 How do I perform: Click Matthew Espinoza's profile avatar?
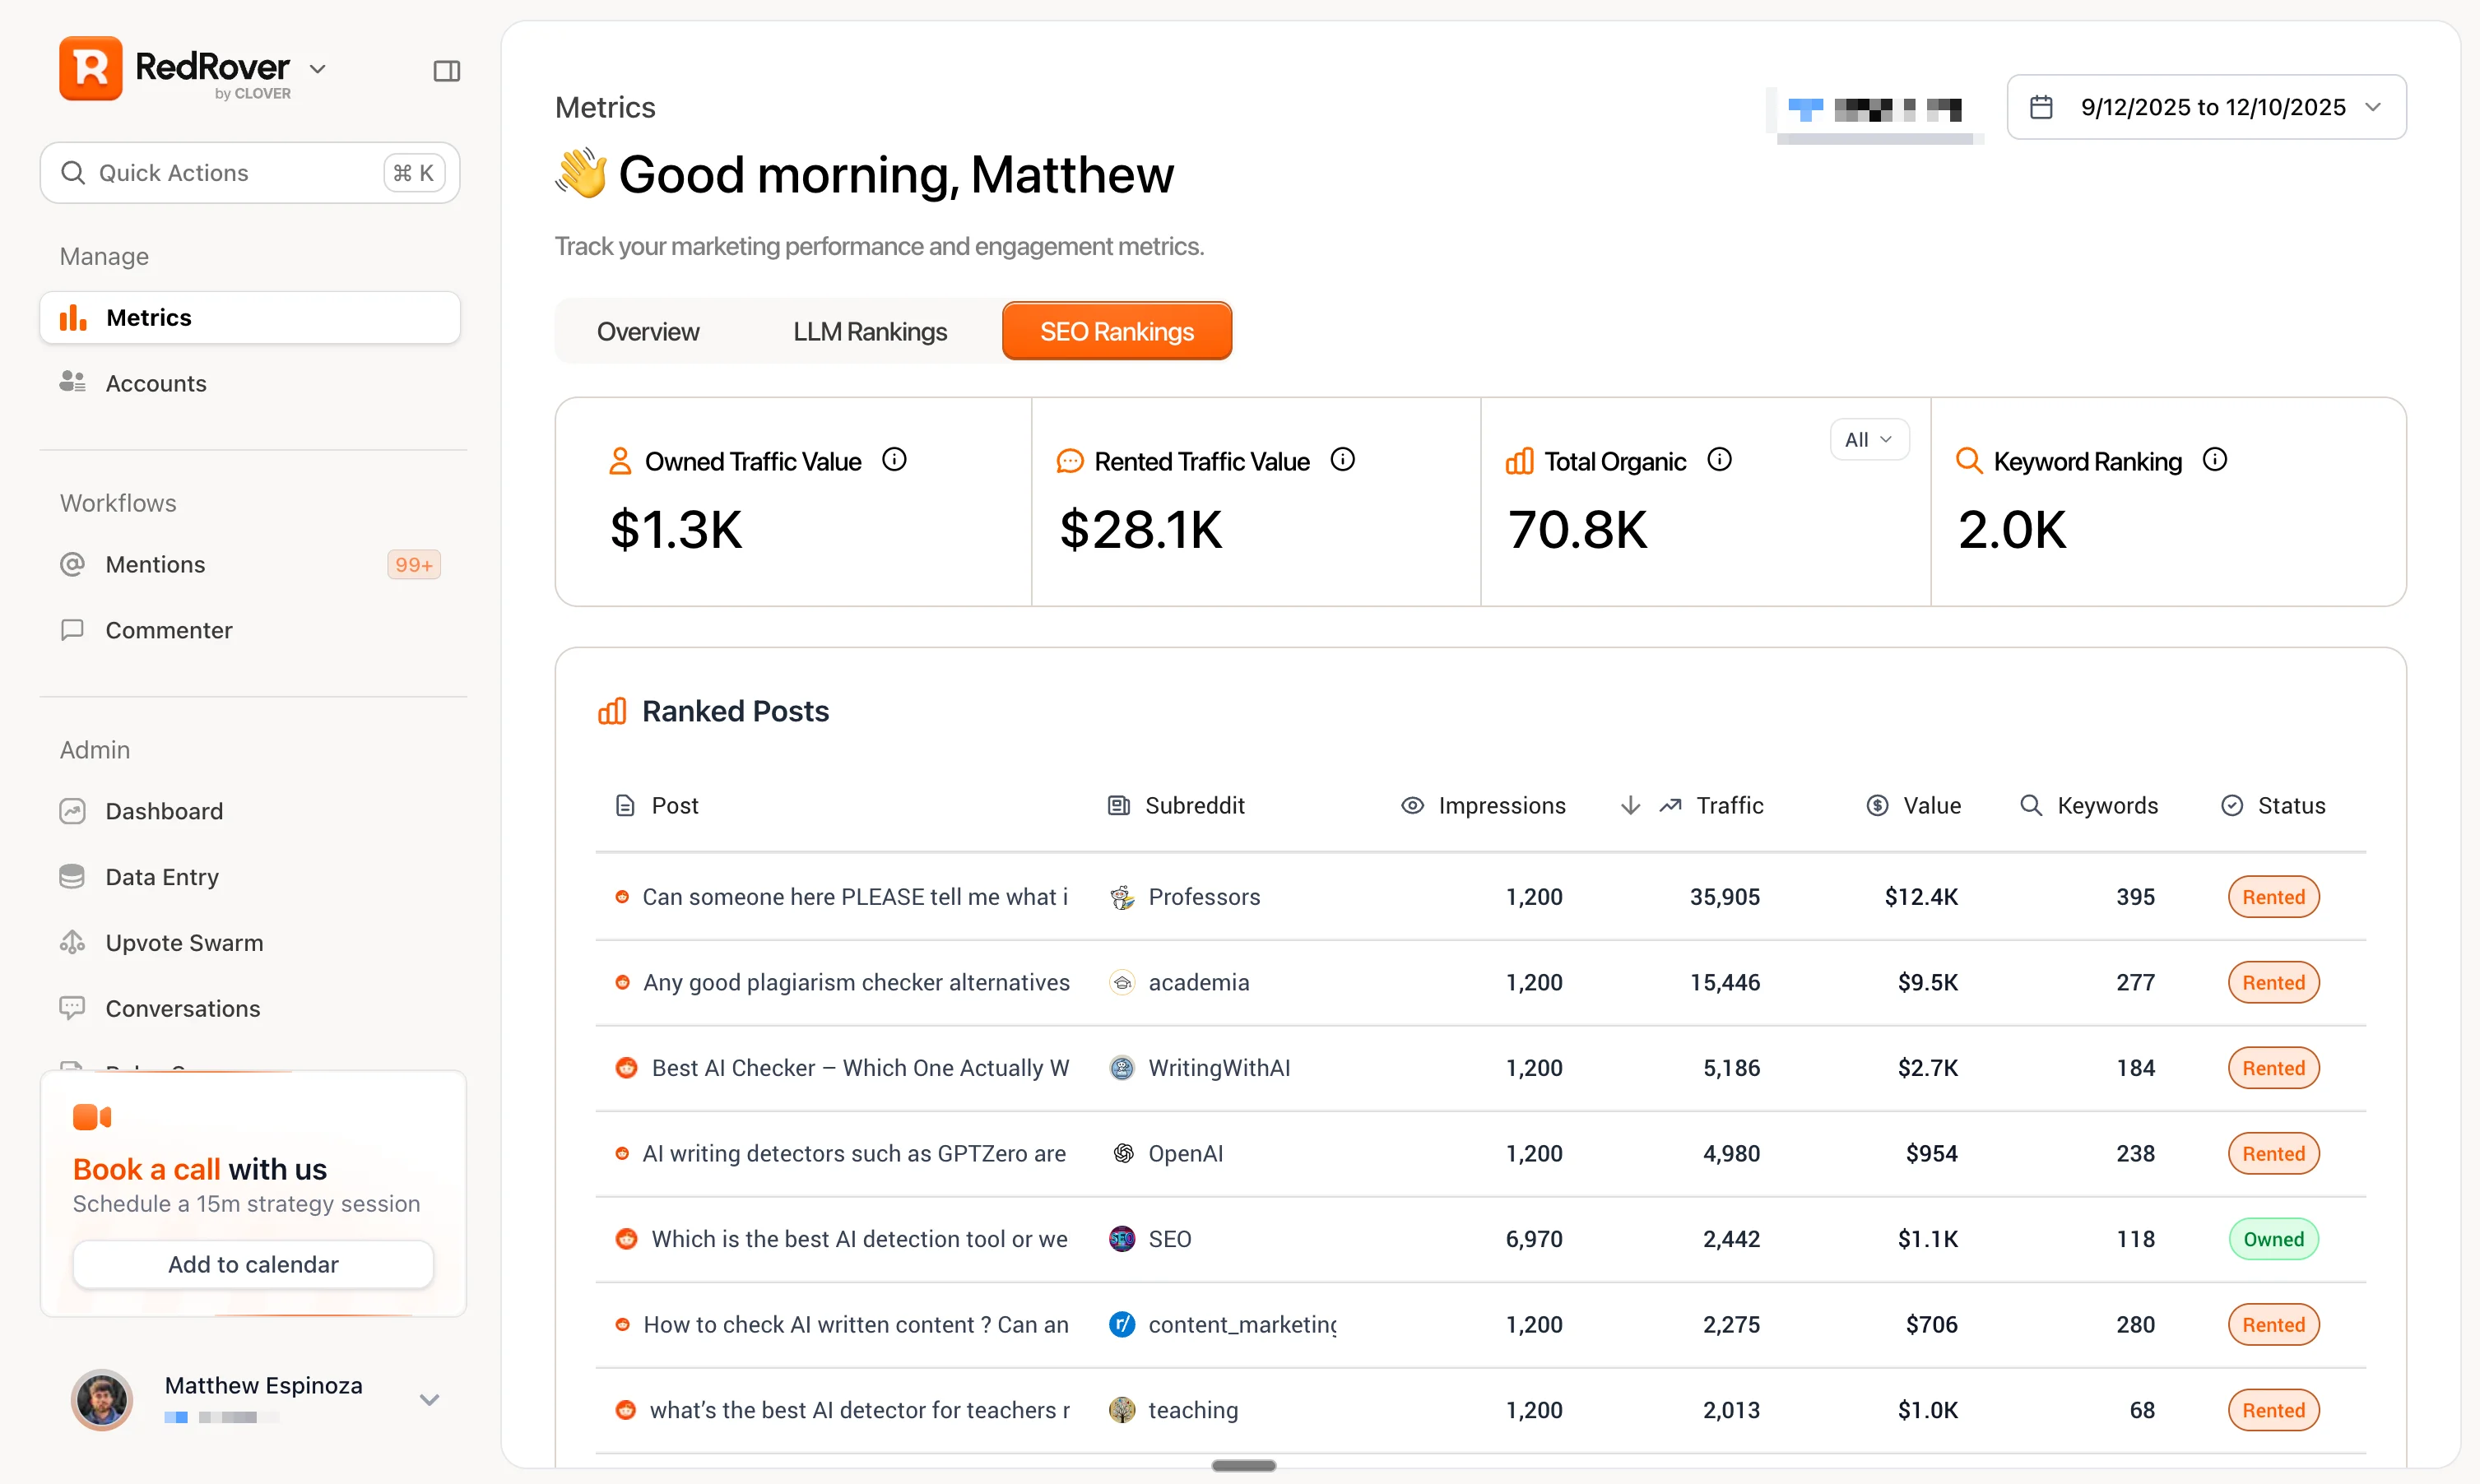click(102, 1399)
